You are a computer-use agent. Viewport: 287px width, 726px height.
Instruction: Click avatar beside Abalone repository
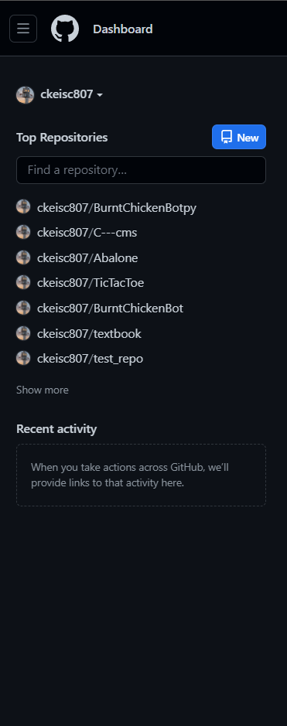[23, 257]
